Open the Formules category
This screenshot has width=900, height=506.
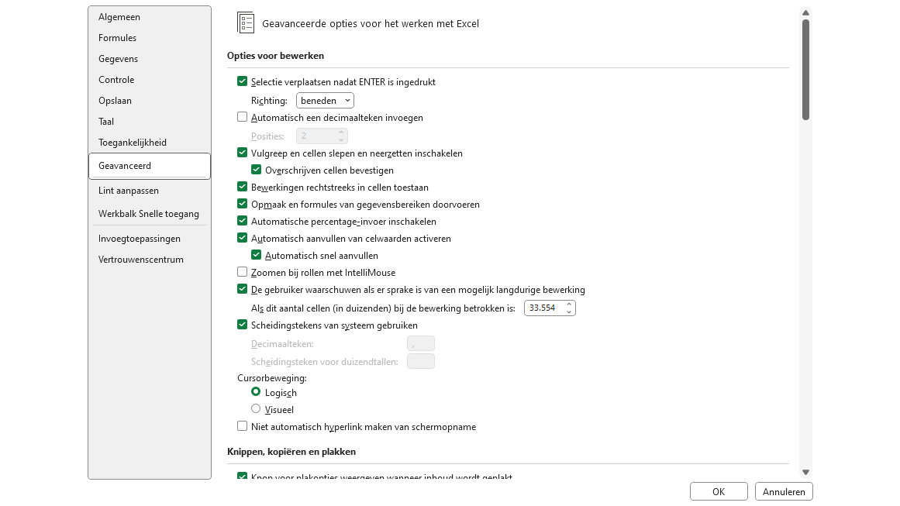[117, 38]
